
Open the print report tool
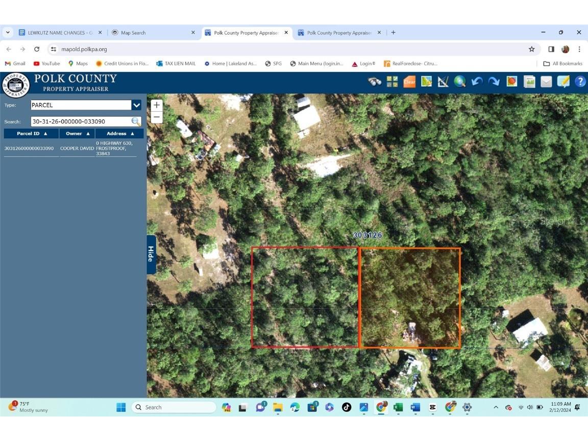click(529, 81)
